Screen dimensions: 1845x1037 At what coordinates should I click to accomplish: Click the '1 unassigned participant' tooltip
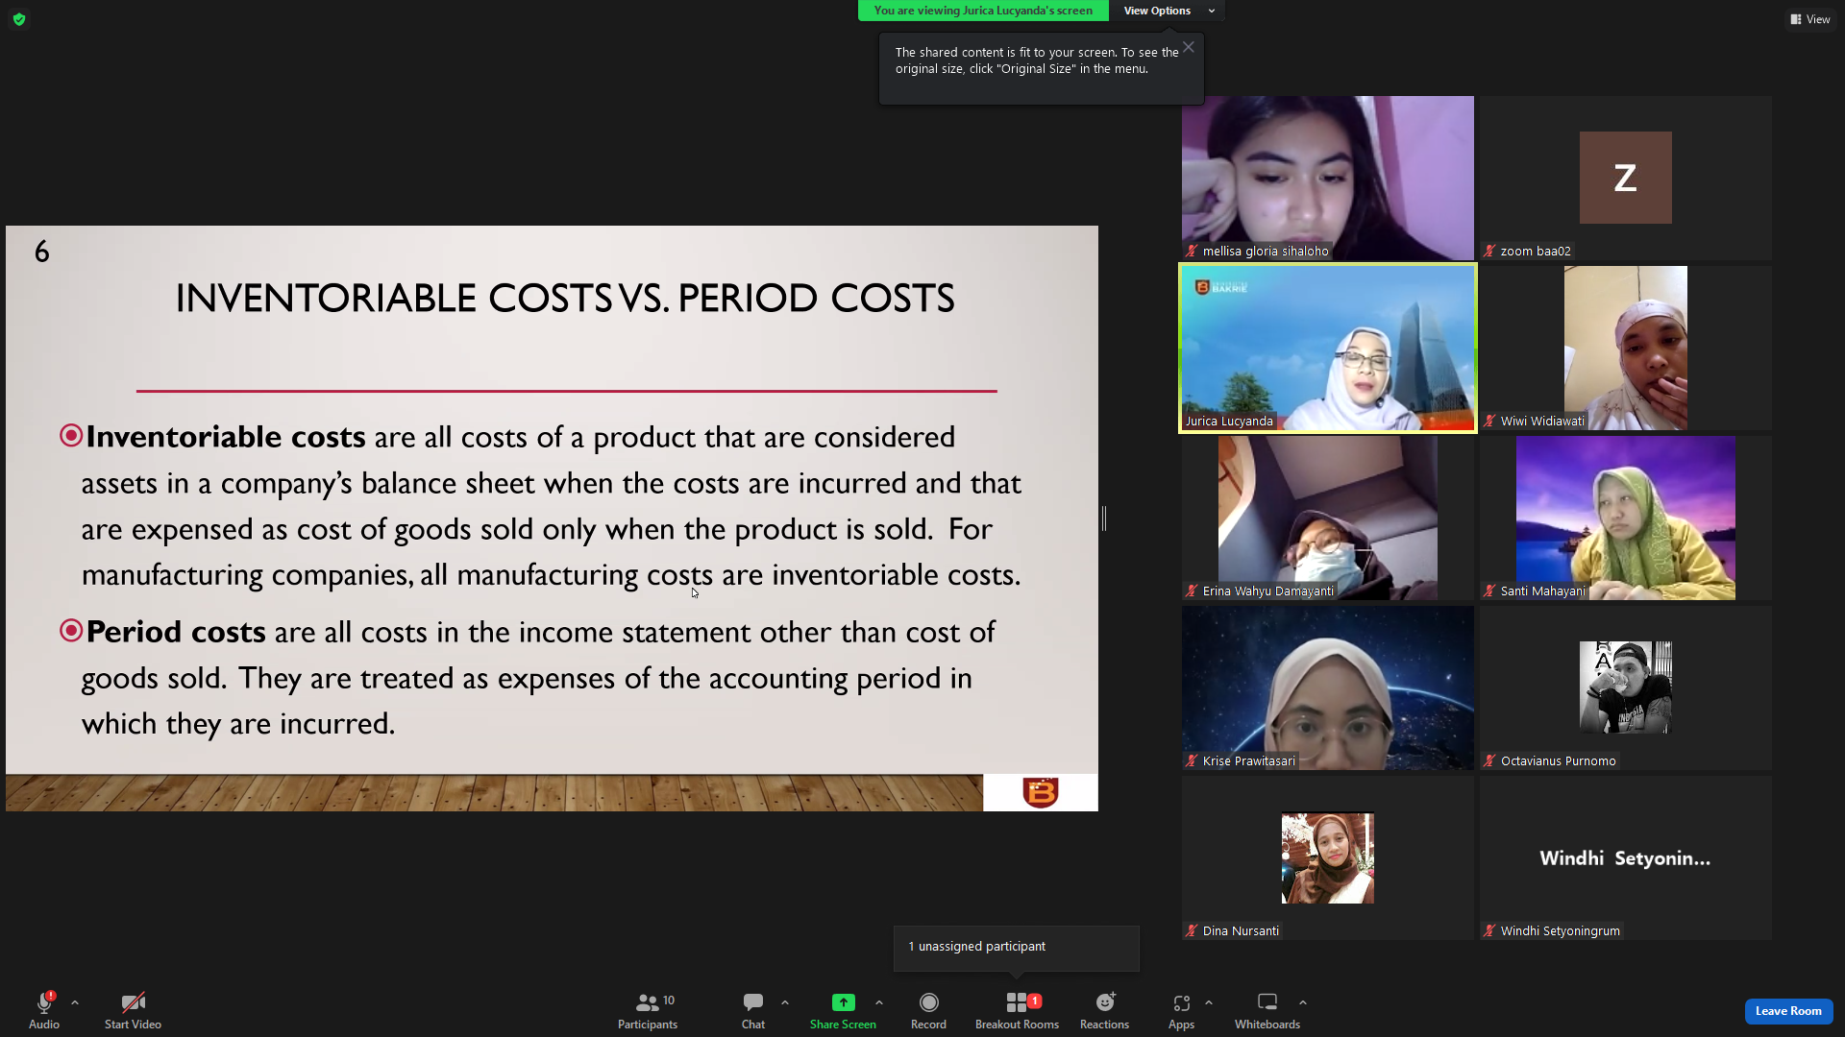pyautogui.click(x=1016, y=947)
